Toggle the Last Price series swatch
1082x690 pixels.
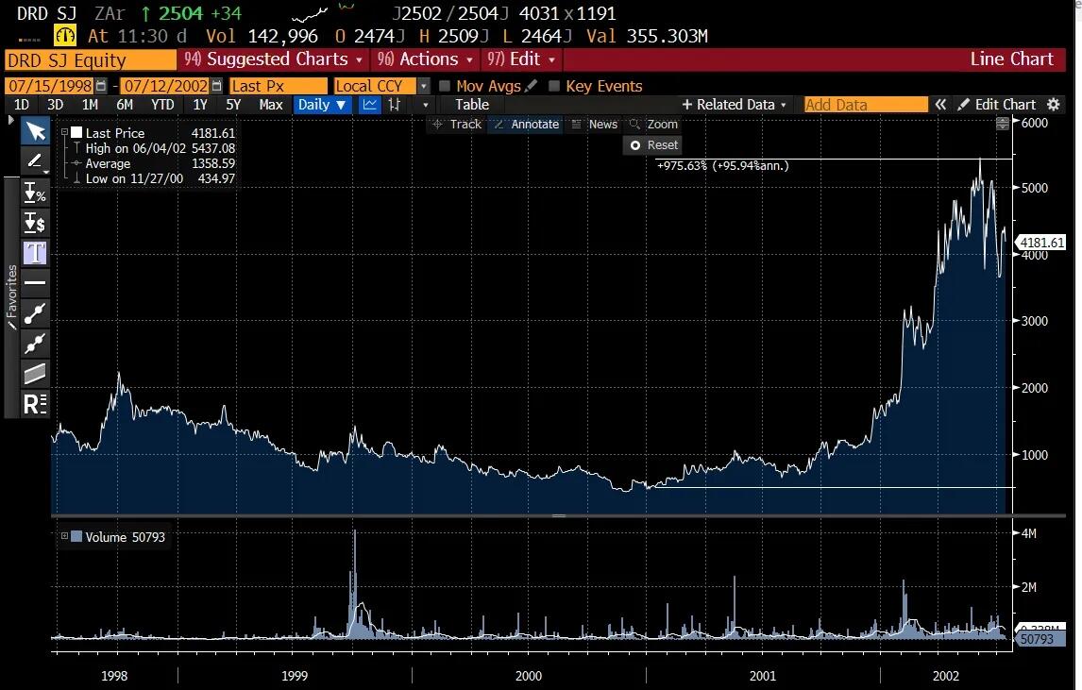(x=76, y=133)
